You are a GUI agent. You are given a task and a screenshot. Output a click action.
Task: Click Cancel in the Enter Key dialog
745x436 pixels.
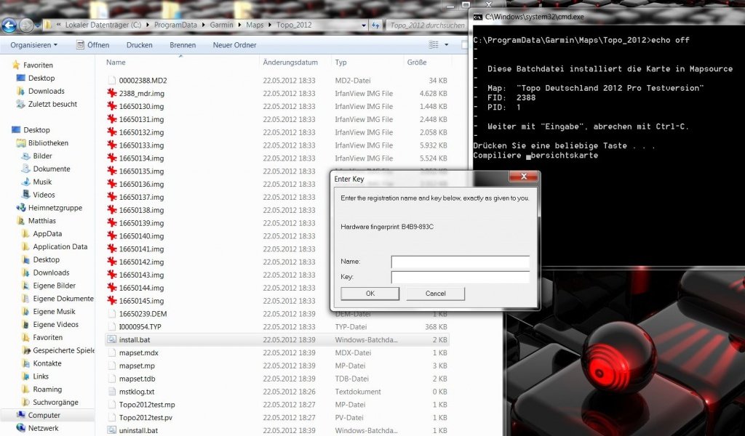pos(435,294)
